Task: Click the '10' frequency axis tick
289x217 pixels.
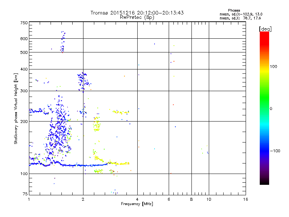Action: pyautogui.click(x=209, y=199)
